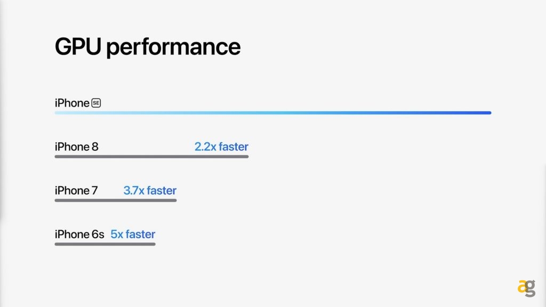This screenshot has height=307, width=546.
Task: Click the word GPU in the title
Action: (78, 47)
